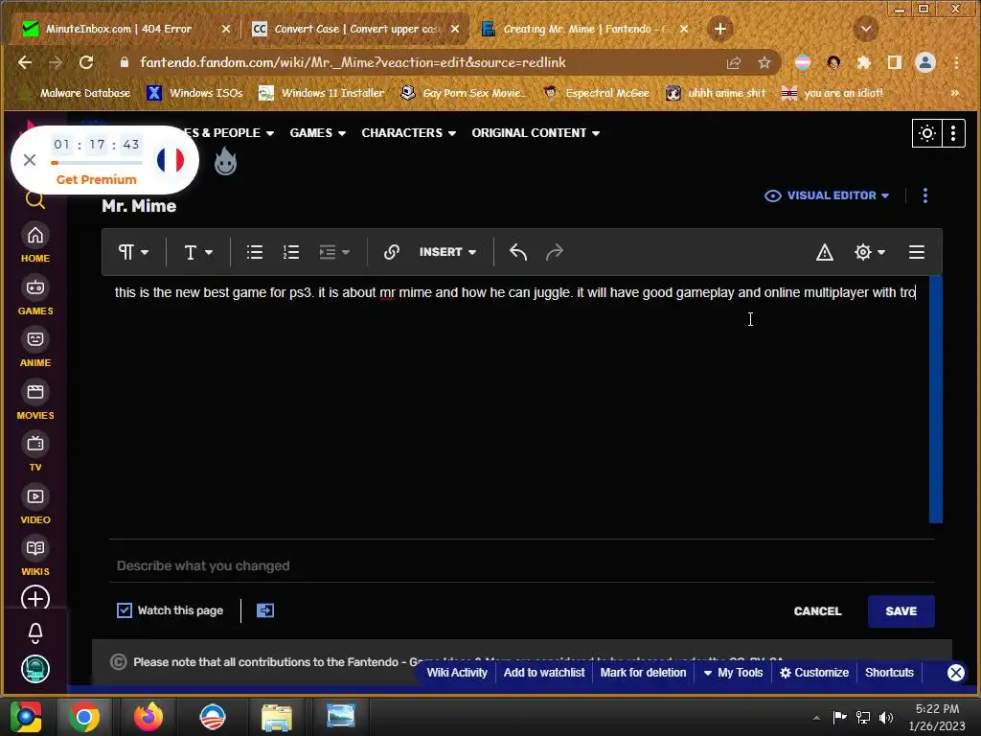Undo the last edit
This screenshot has height=736, width=981.
click(518, 252)
